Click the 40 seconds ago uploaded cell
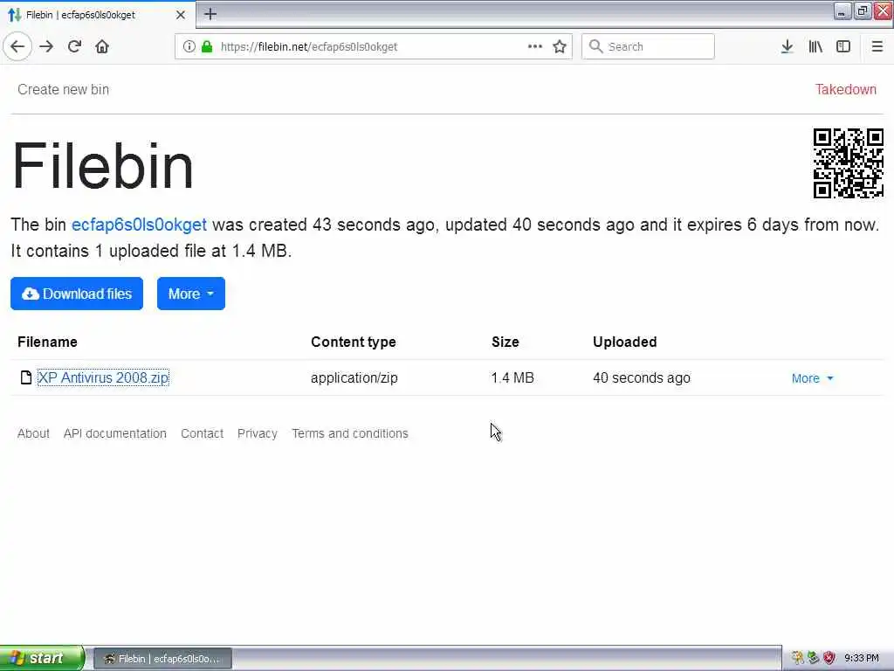 642,377
